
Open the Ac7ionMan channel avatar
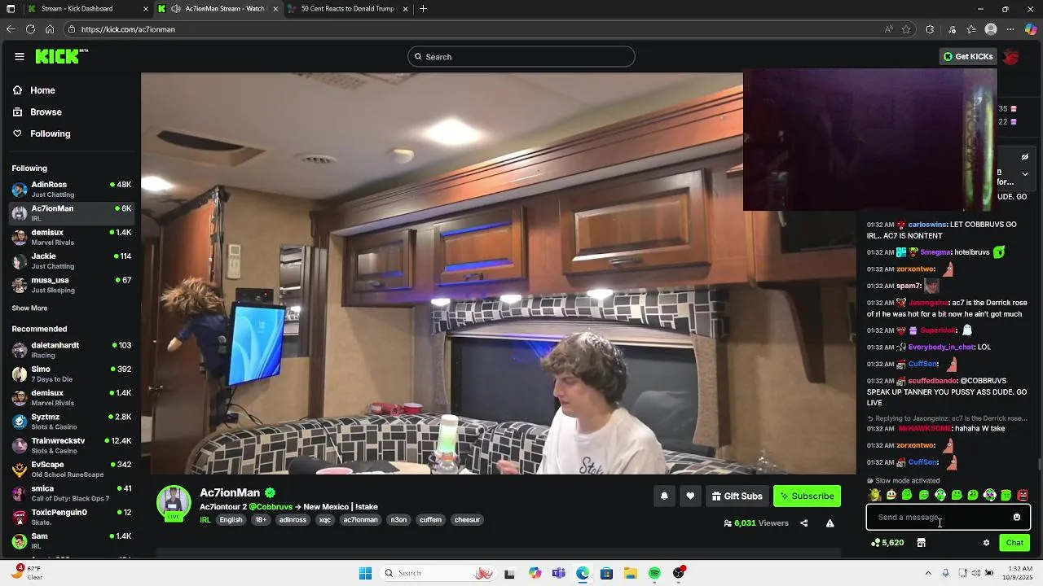click(x=174, y=502)
